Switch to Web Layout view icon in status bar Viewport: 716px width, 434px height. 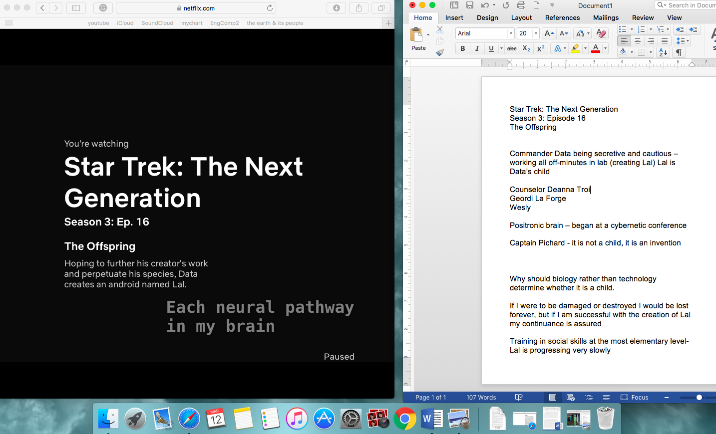click(x=571, y=398)
